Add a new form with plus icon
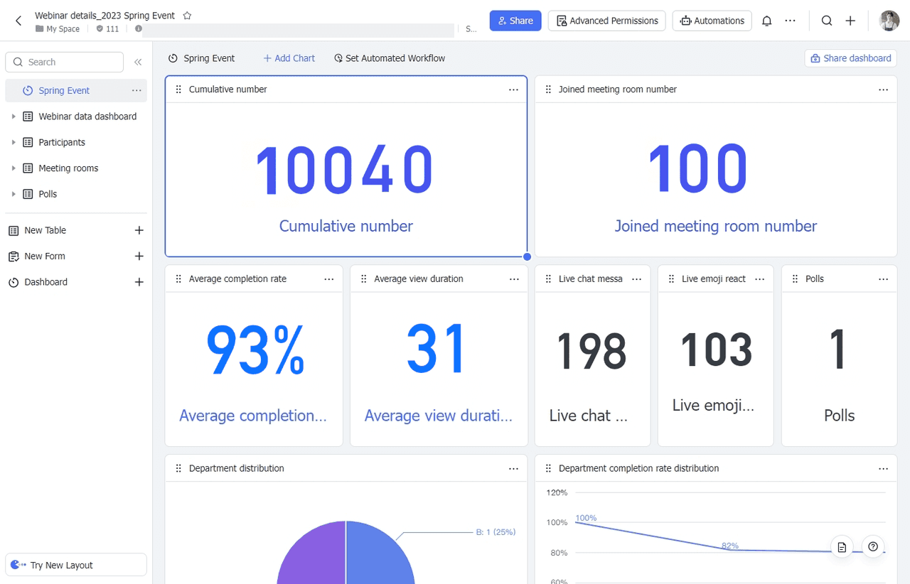910x584 pixels. (x=139, y=256)
